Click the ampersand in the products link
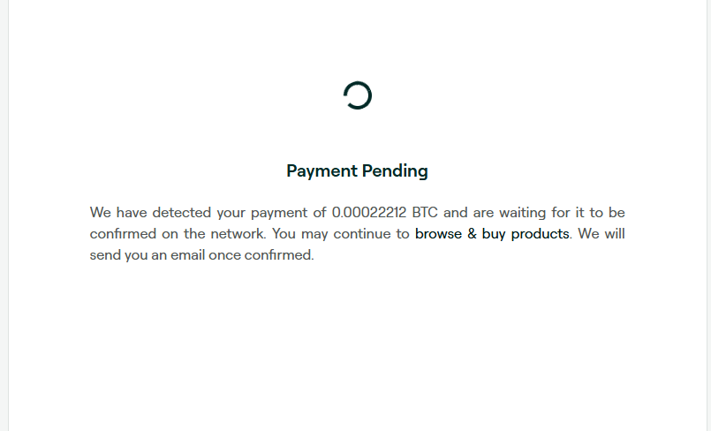This screenshot has height=431, width=711. click(x=472, y=234)
